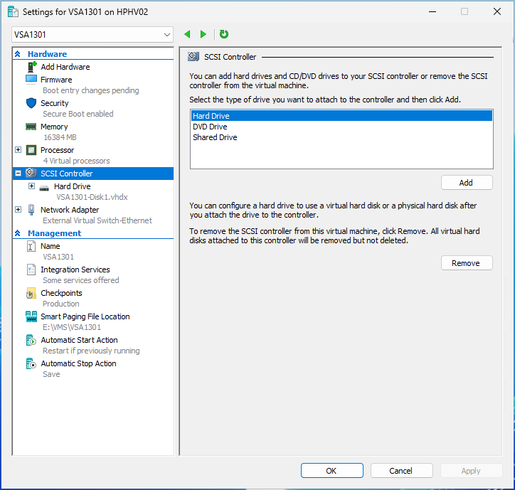Click the green refresh icon
The width and height of the screenshot is (515, 490).
pos(224,34)
